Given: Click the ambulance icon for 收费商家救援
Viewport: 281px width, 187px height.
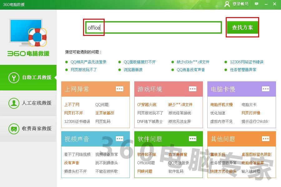Looking at the screenshot, I should pyautogui.click(x=14, y=129).
